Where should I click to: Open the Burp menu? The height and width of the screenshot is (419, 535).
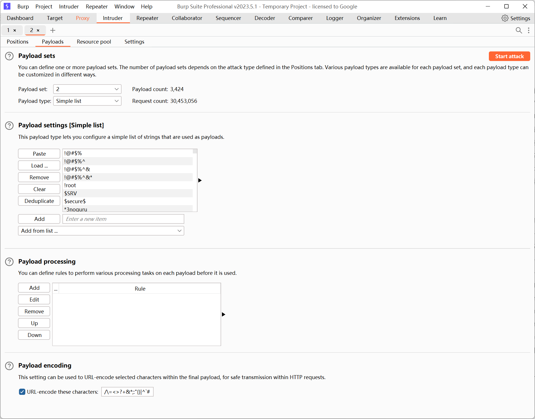[23, 6]
